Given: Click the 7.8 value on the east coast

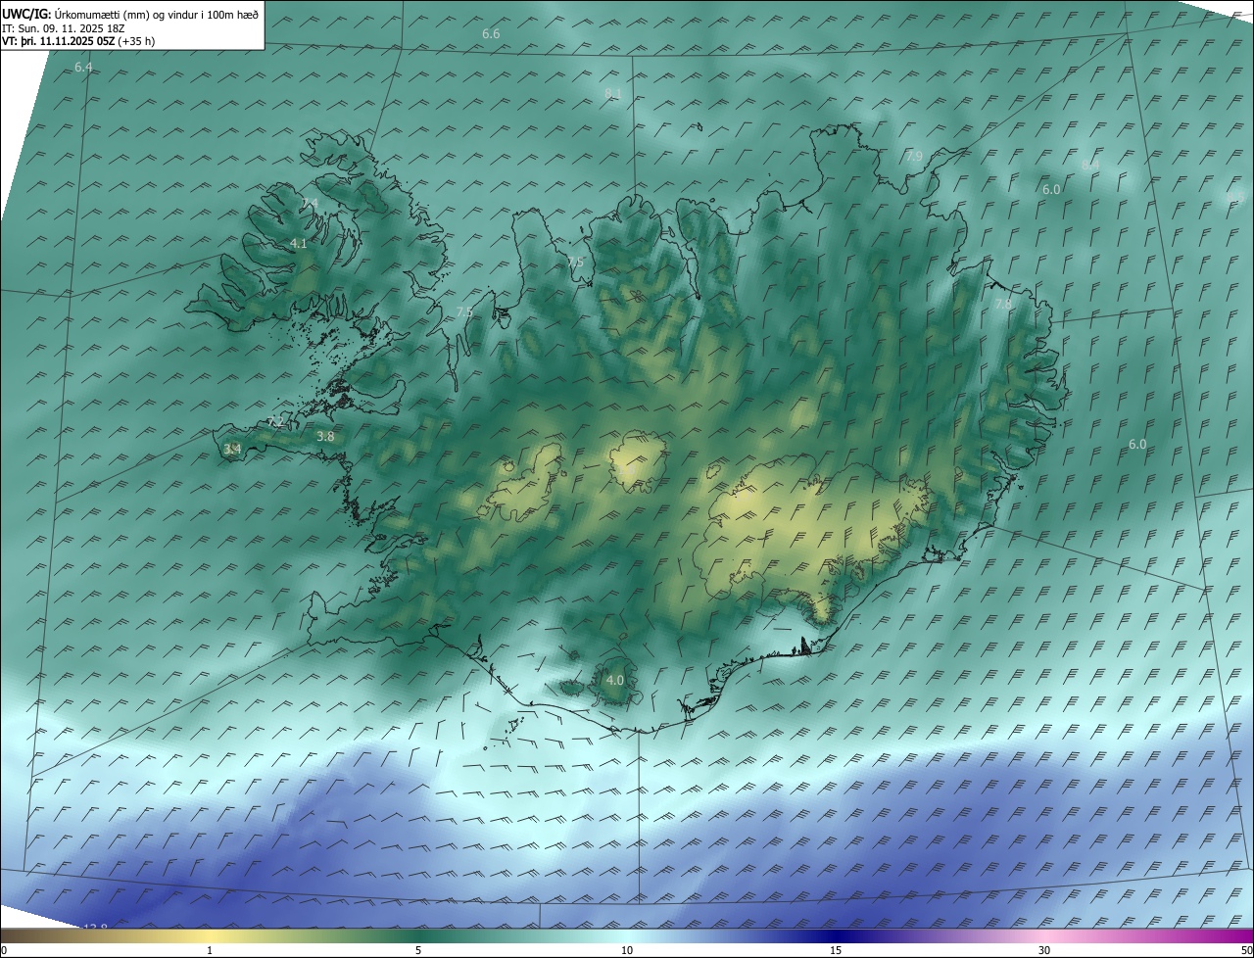Looking at the screenshot, I should 1003,305.
